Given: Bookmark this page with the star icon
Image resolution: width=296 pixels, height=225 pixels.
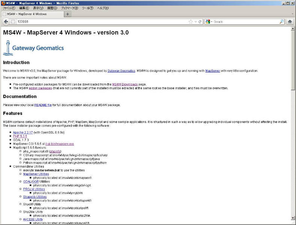Looking at the screenshot, I should [191, 22].
